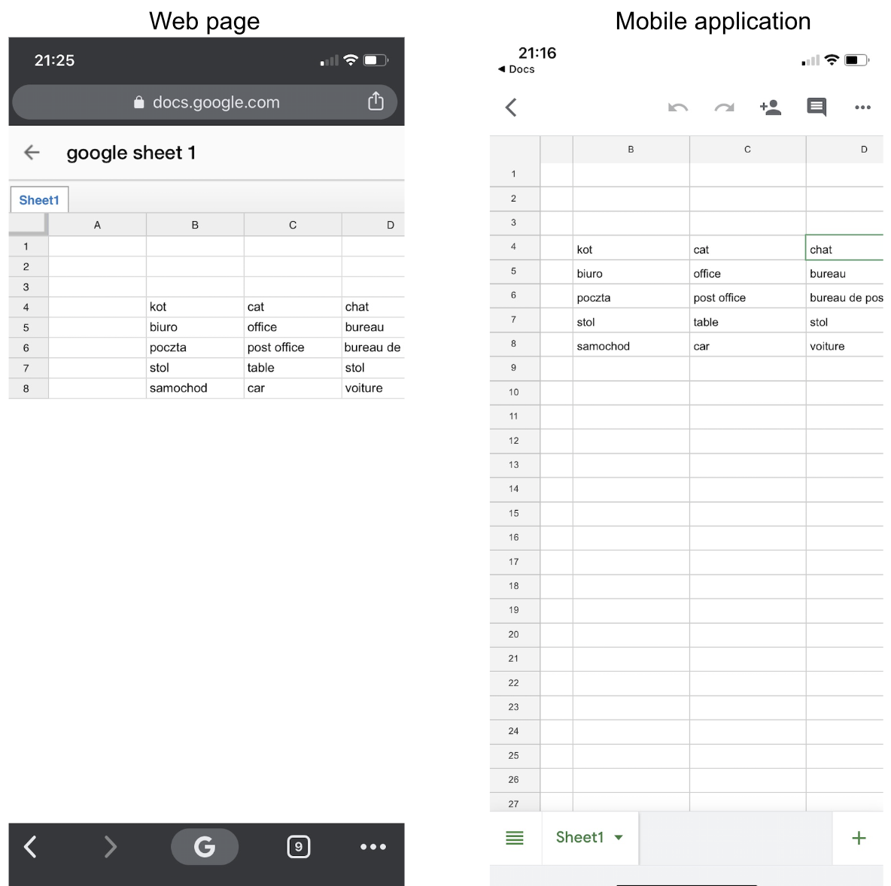This screenshot has width=891, height=886.
Task: Tap the green plus add sheet icon
Action: pos(859,838)
